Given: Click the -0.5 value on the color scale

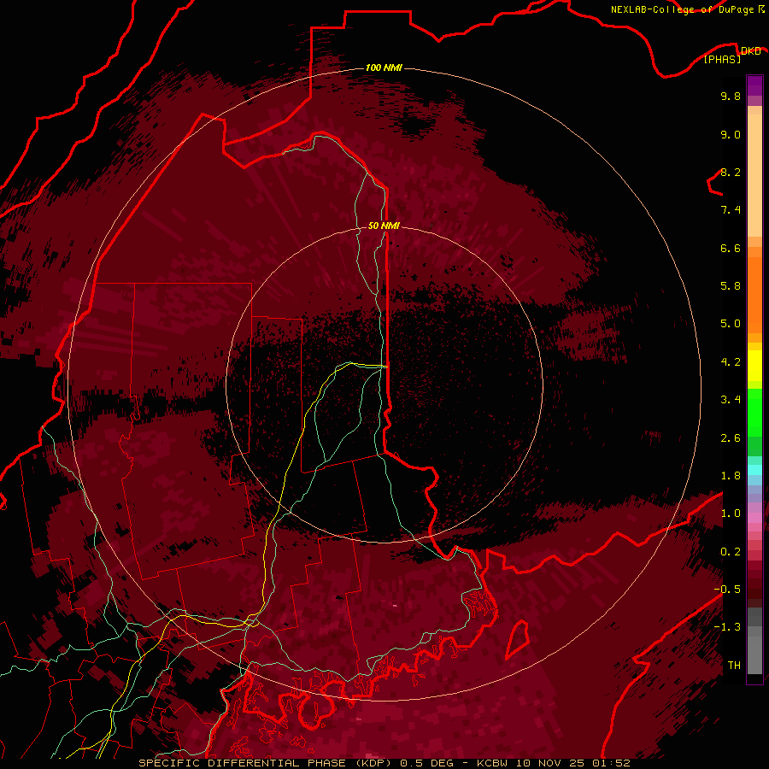Looking at the screenshot, I should tap(727, 590).
